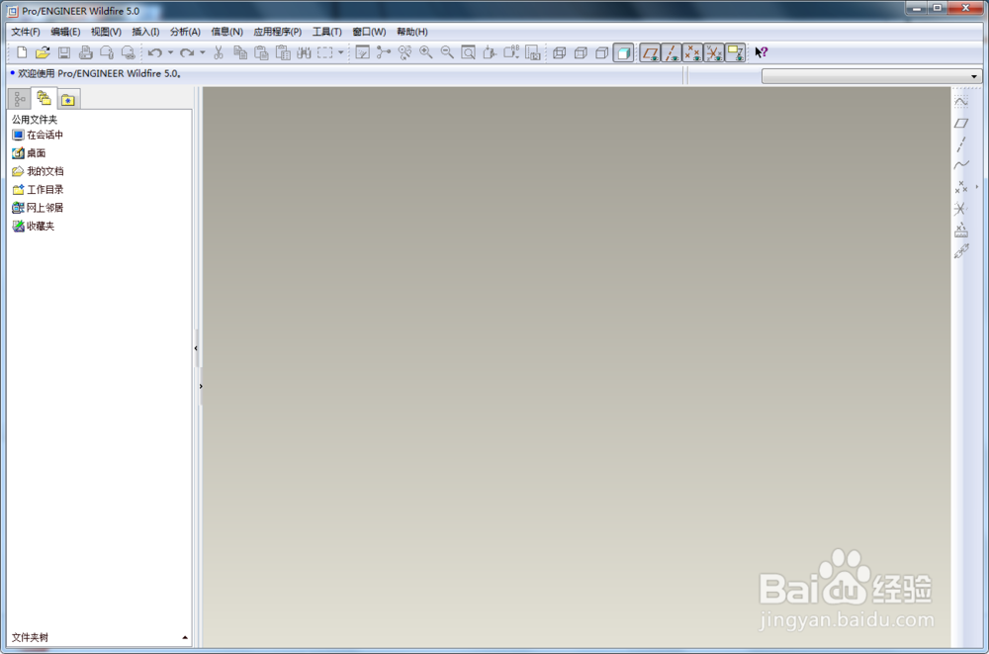Switch to No Hidden display mode
989x654 pixels.
(601, 53)
